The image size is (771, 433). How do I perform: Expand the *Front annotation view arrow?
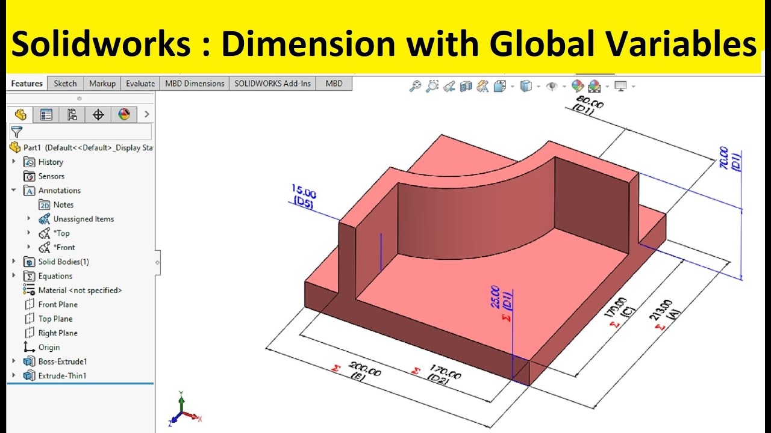tap(28, 247)
